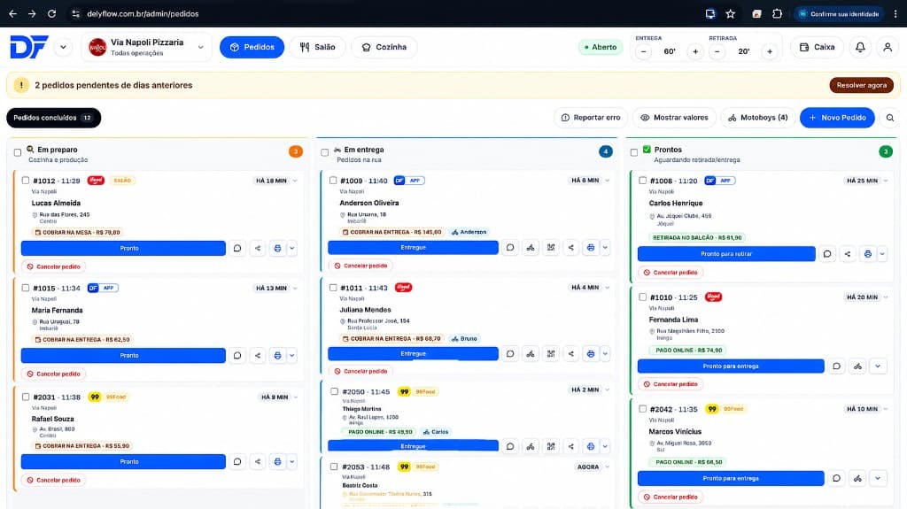Switch to the Cozinha tab
This screenshot has height=509, width=907.
point(384,47)
